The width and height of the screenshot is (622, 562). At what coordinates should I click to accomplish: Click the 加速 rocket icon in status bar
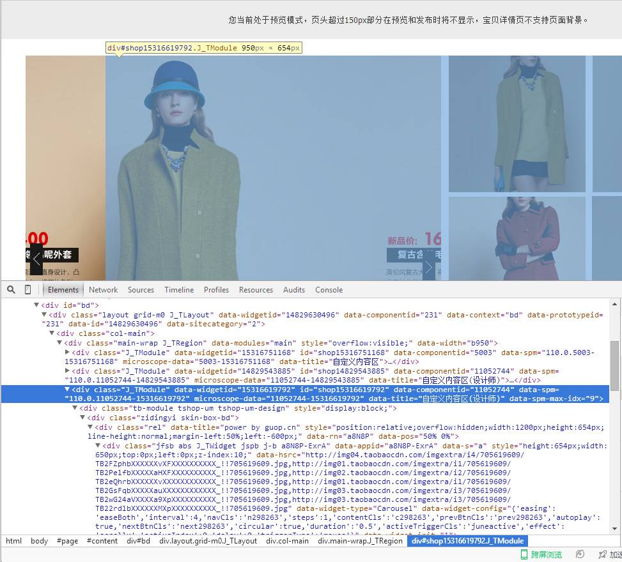coord(603,554)
